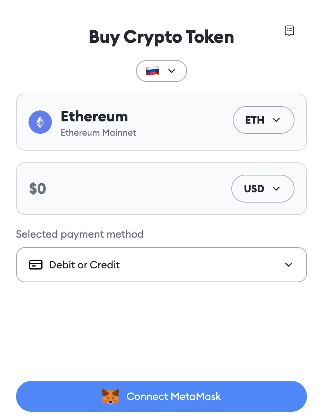
Task: Click the Russian flag icon
Action: (152, 71)
